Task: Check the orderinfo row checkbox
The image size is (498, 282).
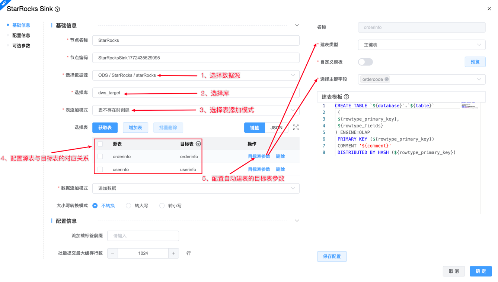Action: click(x=100, y=156)
